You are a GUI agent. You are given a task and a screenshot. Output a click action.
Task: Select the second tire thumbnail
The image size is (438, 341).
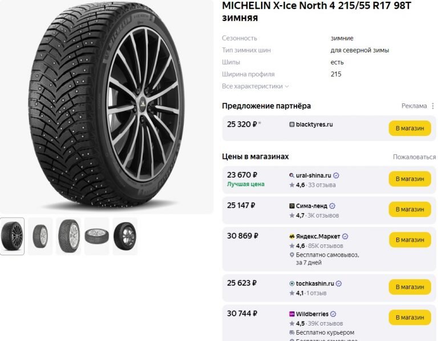click(x=40, y=236)
